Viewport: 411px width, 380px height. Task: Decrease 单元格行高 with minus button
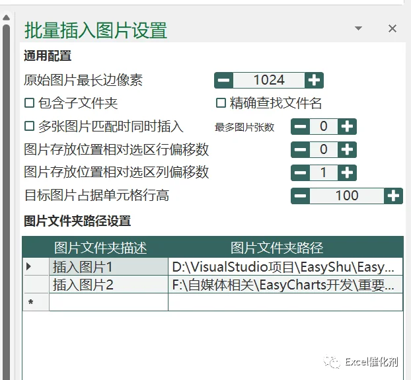pos(301,196)
